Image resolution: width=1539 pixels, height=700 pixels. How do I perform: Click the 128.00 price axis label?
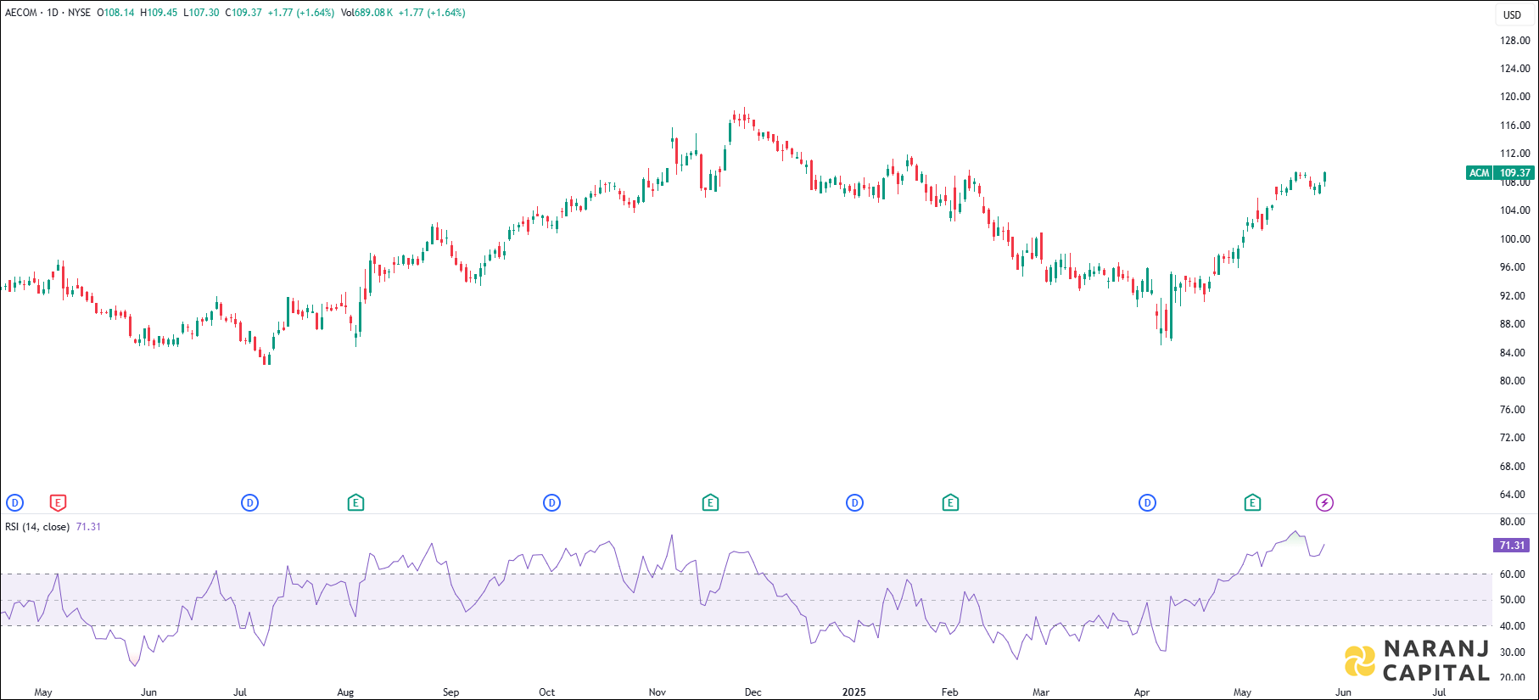[x=1514, y=41]
